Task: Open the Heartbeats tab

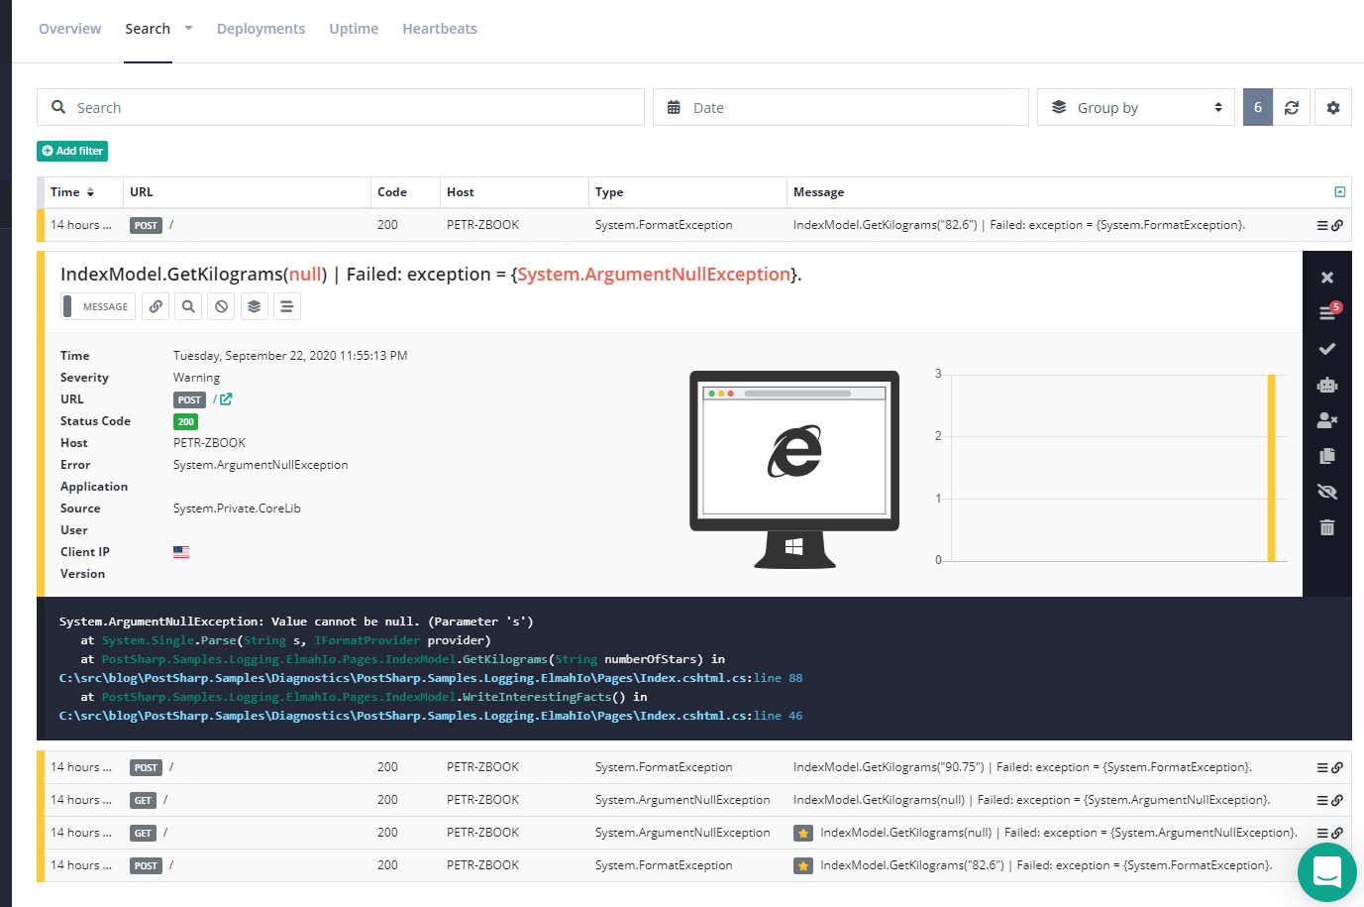Action: coord(440,29)
